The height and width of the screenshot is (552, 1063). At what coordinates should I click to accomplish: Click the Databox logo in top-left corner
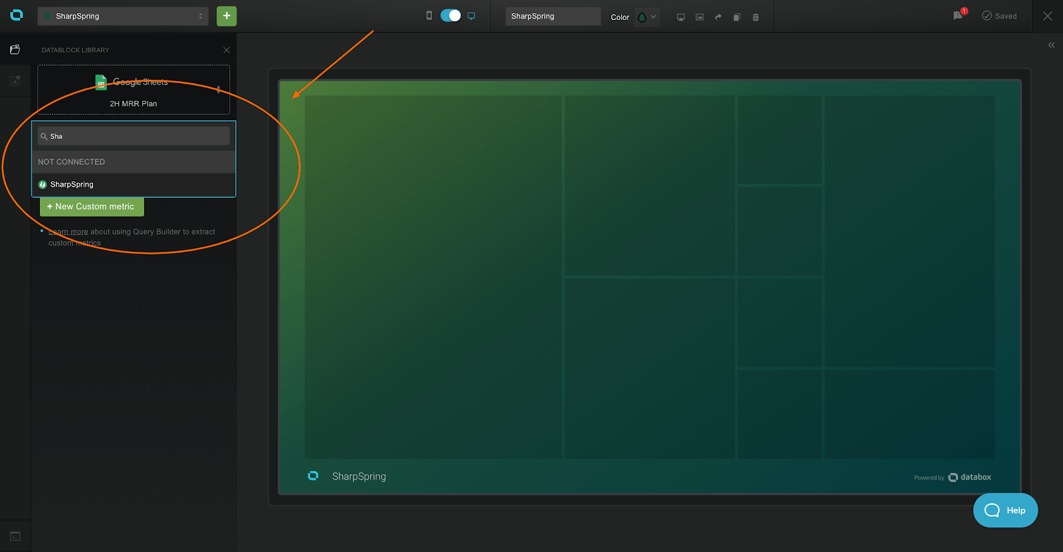tap(17, 15)
